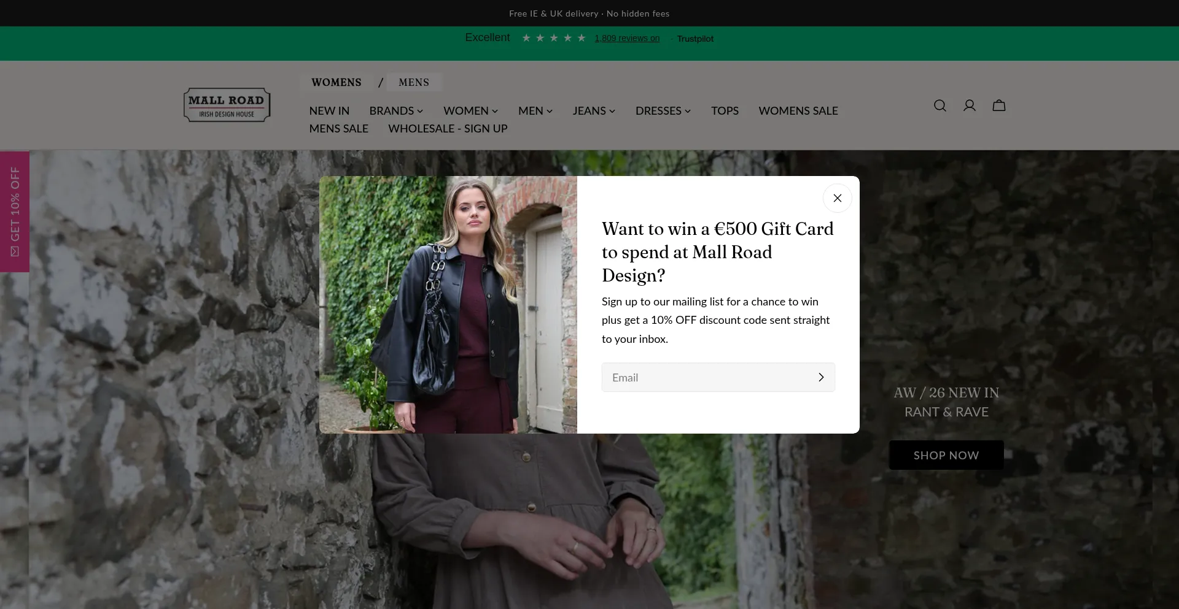Image resolution: width=1179 pixels, height=609 pixels.
Task: Click the Mall Road logo
Action: pyautogui.click(x=227, y=105)
